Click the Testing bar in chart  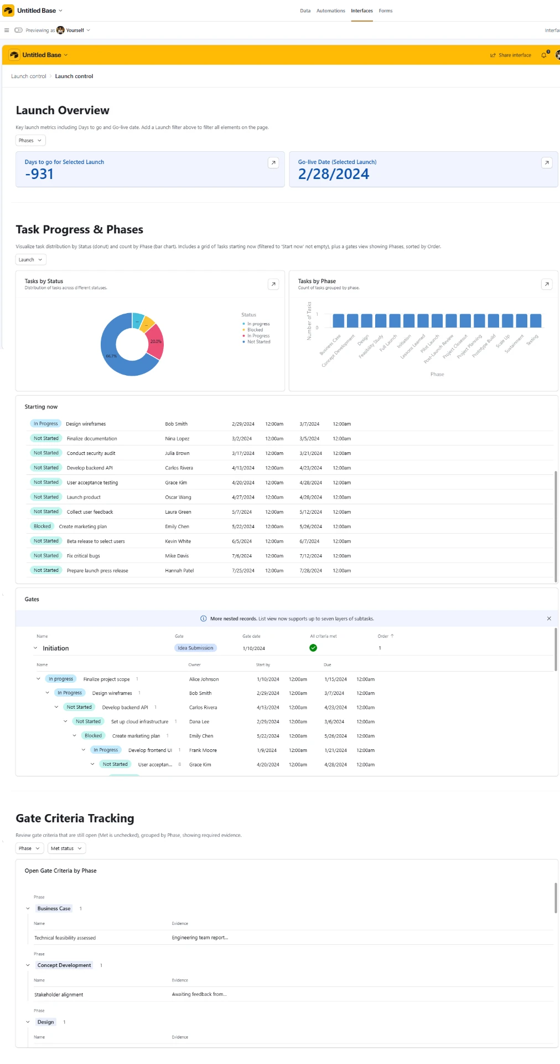[536, 320]
